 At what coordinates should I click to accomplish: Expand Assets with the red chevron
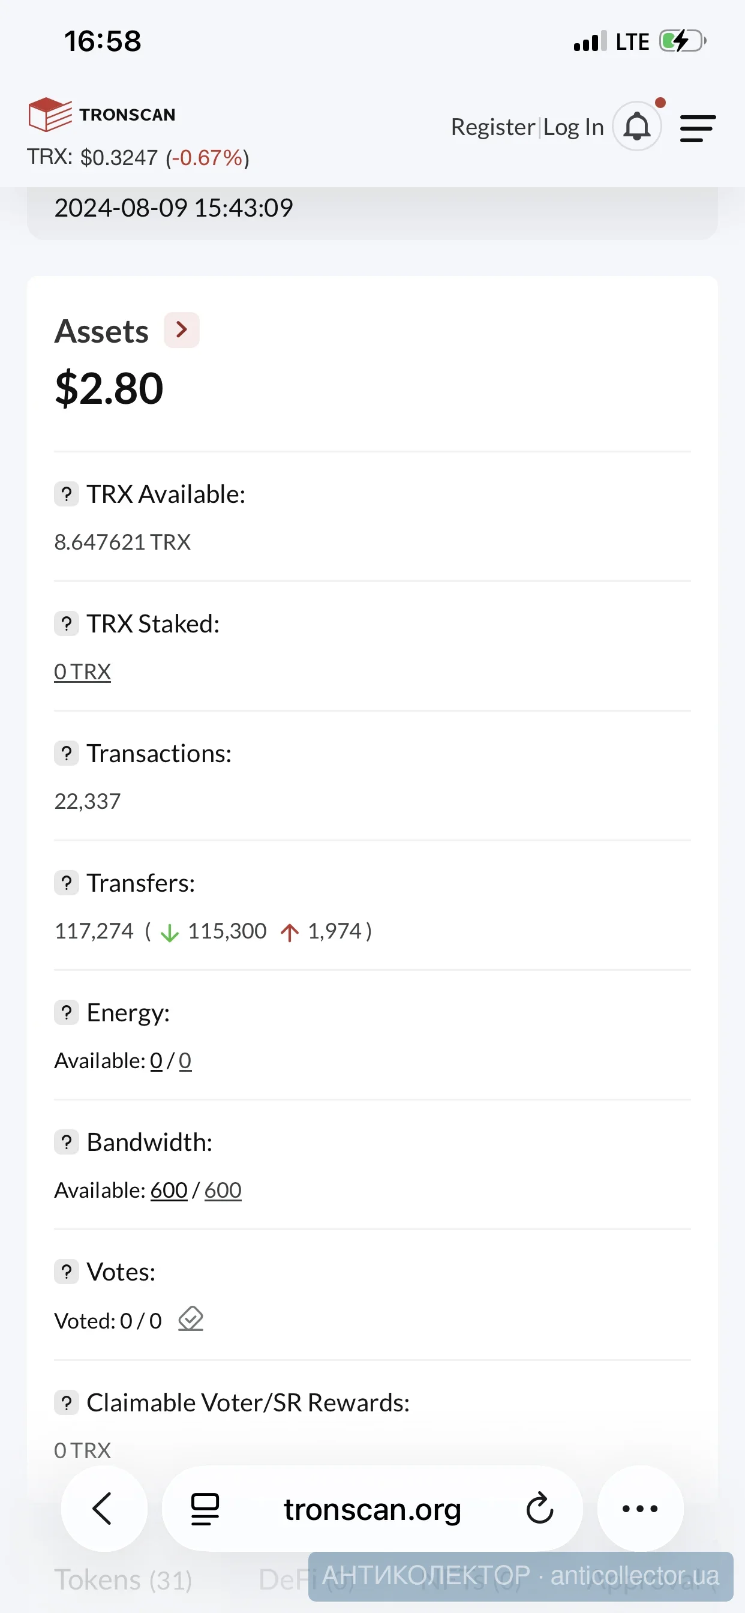tap(182, 330)
